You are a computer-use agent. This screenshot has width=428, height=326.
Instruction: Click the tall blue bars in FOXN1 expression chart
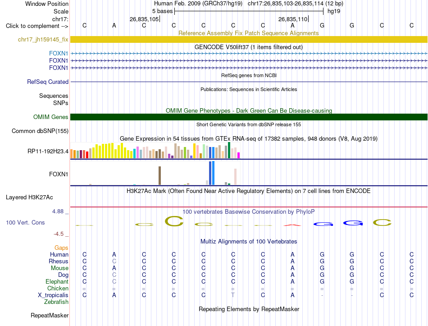pos(212,173)
